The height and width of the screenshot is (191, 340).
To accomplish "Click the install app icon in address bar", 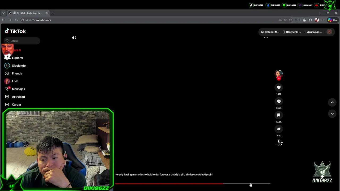I will [280, 20].
